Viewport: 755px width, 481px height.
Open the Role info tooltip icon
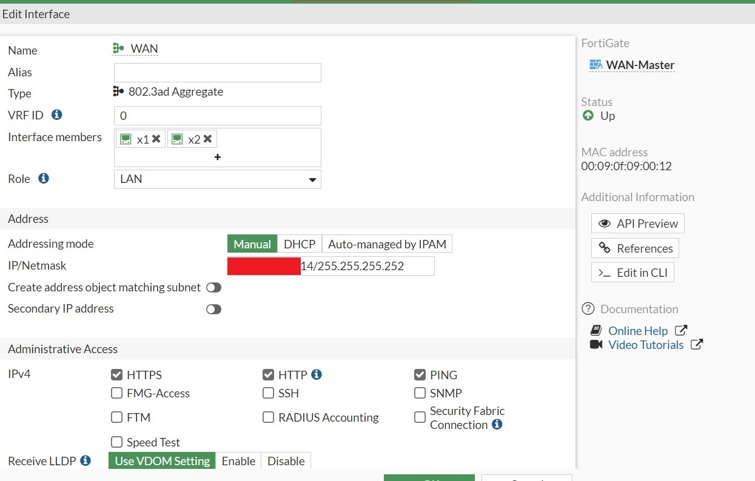pos(44,179)
